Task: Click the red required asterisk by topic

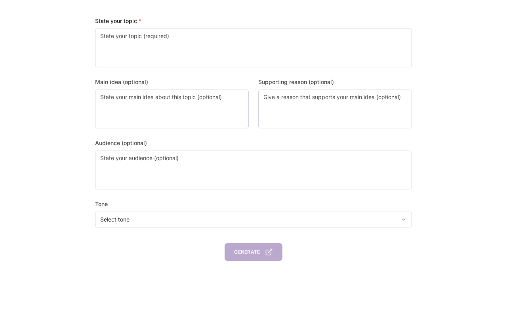Action: pos(140,21)
